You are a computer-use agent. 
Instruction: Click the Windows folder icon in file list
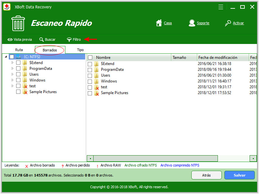[x=96, y=81]
